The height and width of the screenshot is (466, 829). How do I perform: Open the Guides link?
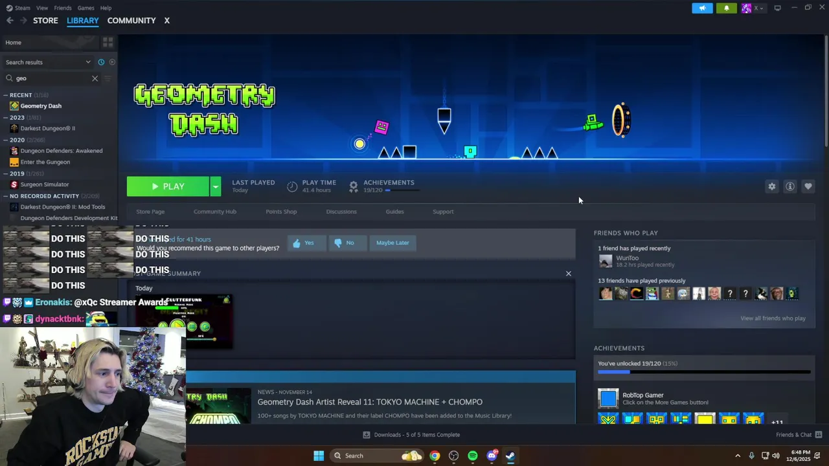(x=394, y=212)
